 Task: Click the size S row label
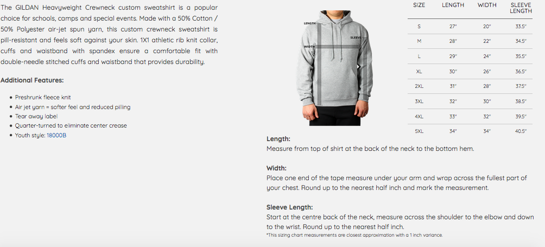coord(419,26)
